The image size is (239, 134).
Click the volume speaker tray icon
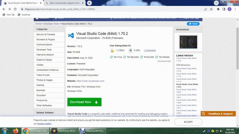221,131
